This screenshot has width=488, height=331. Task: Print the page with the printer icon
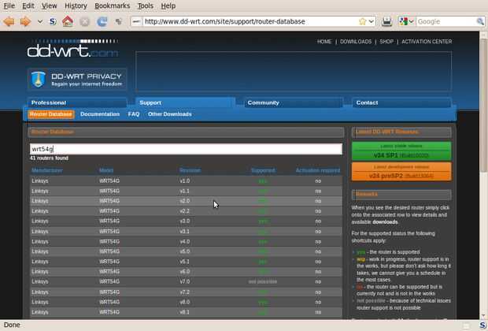tap(386, 21)
